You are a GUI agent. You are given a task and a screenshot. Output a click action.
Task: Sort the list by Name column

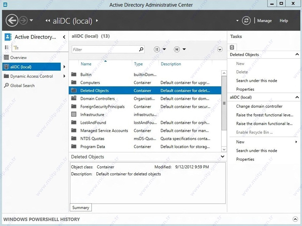coord(86,64)
